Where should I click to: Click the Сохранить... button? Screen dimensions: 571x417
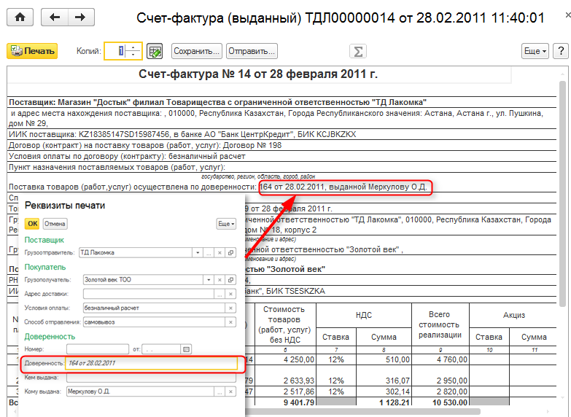pyautogui.click(x=197, y=51)
